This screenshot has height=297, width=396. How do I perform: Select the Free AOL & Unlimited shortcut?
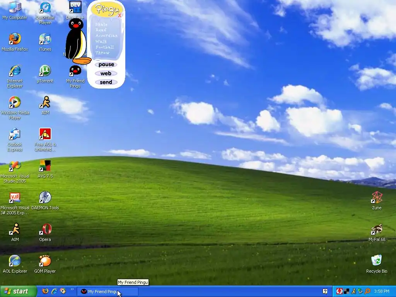pos(45,140)
